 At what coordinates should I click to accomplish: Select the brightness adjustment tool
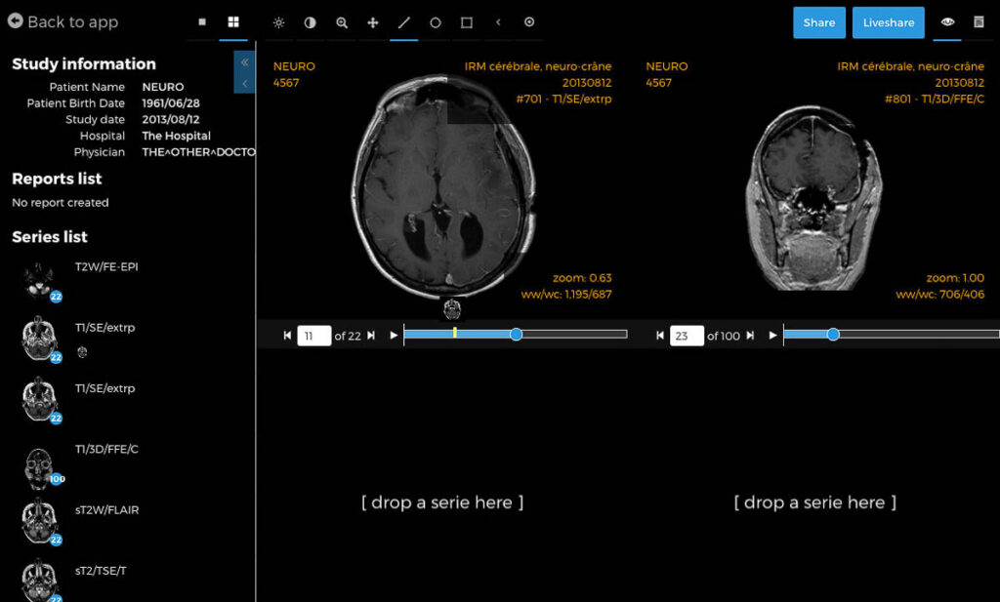pyautogui.click(x=279, y=21)
